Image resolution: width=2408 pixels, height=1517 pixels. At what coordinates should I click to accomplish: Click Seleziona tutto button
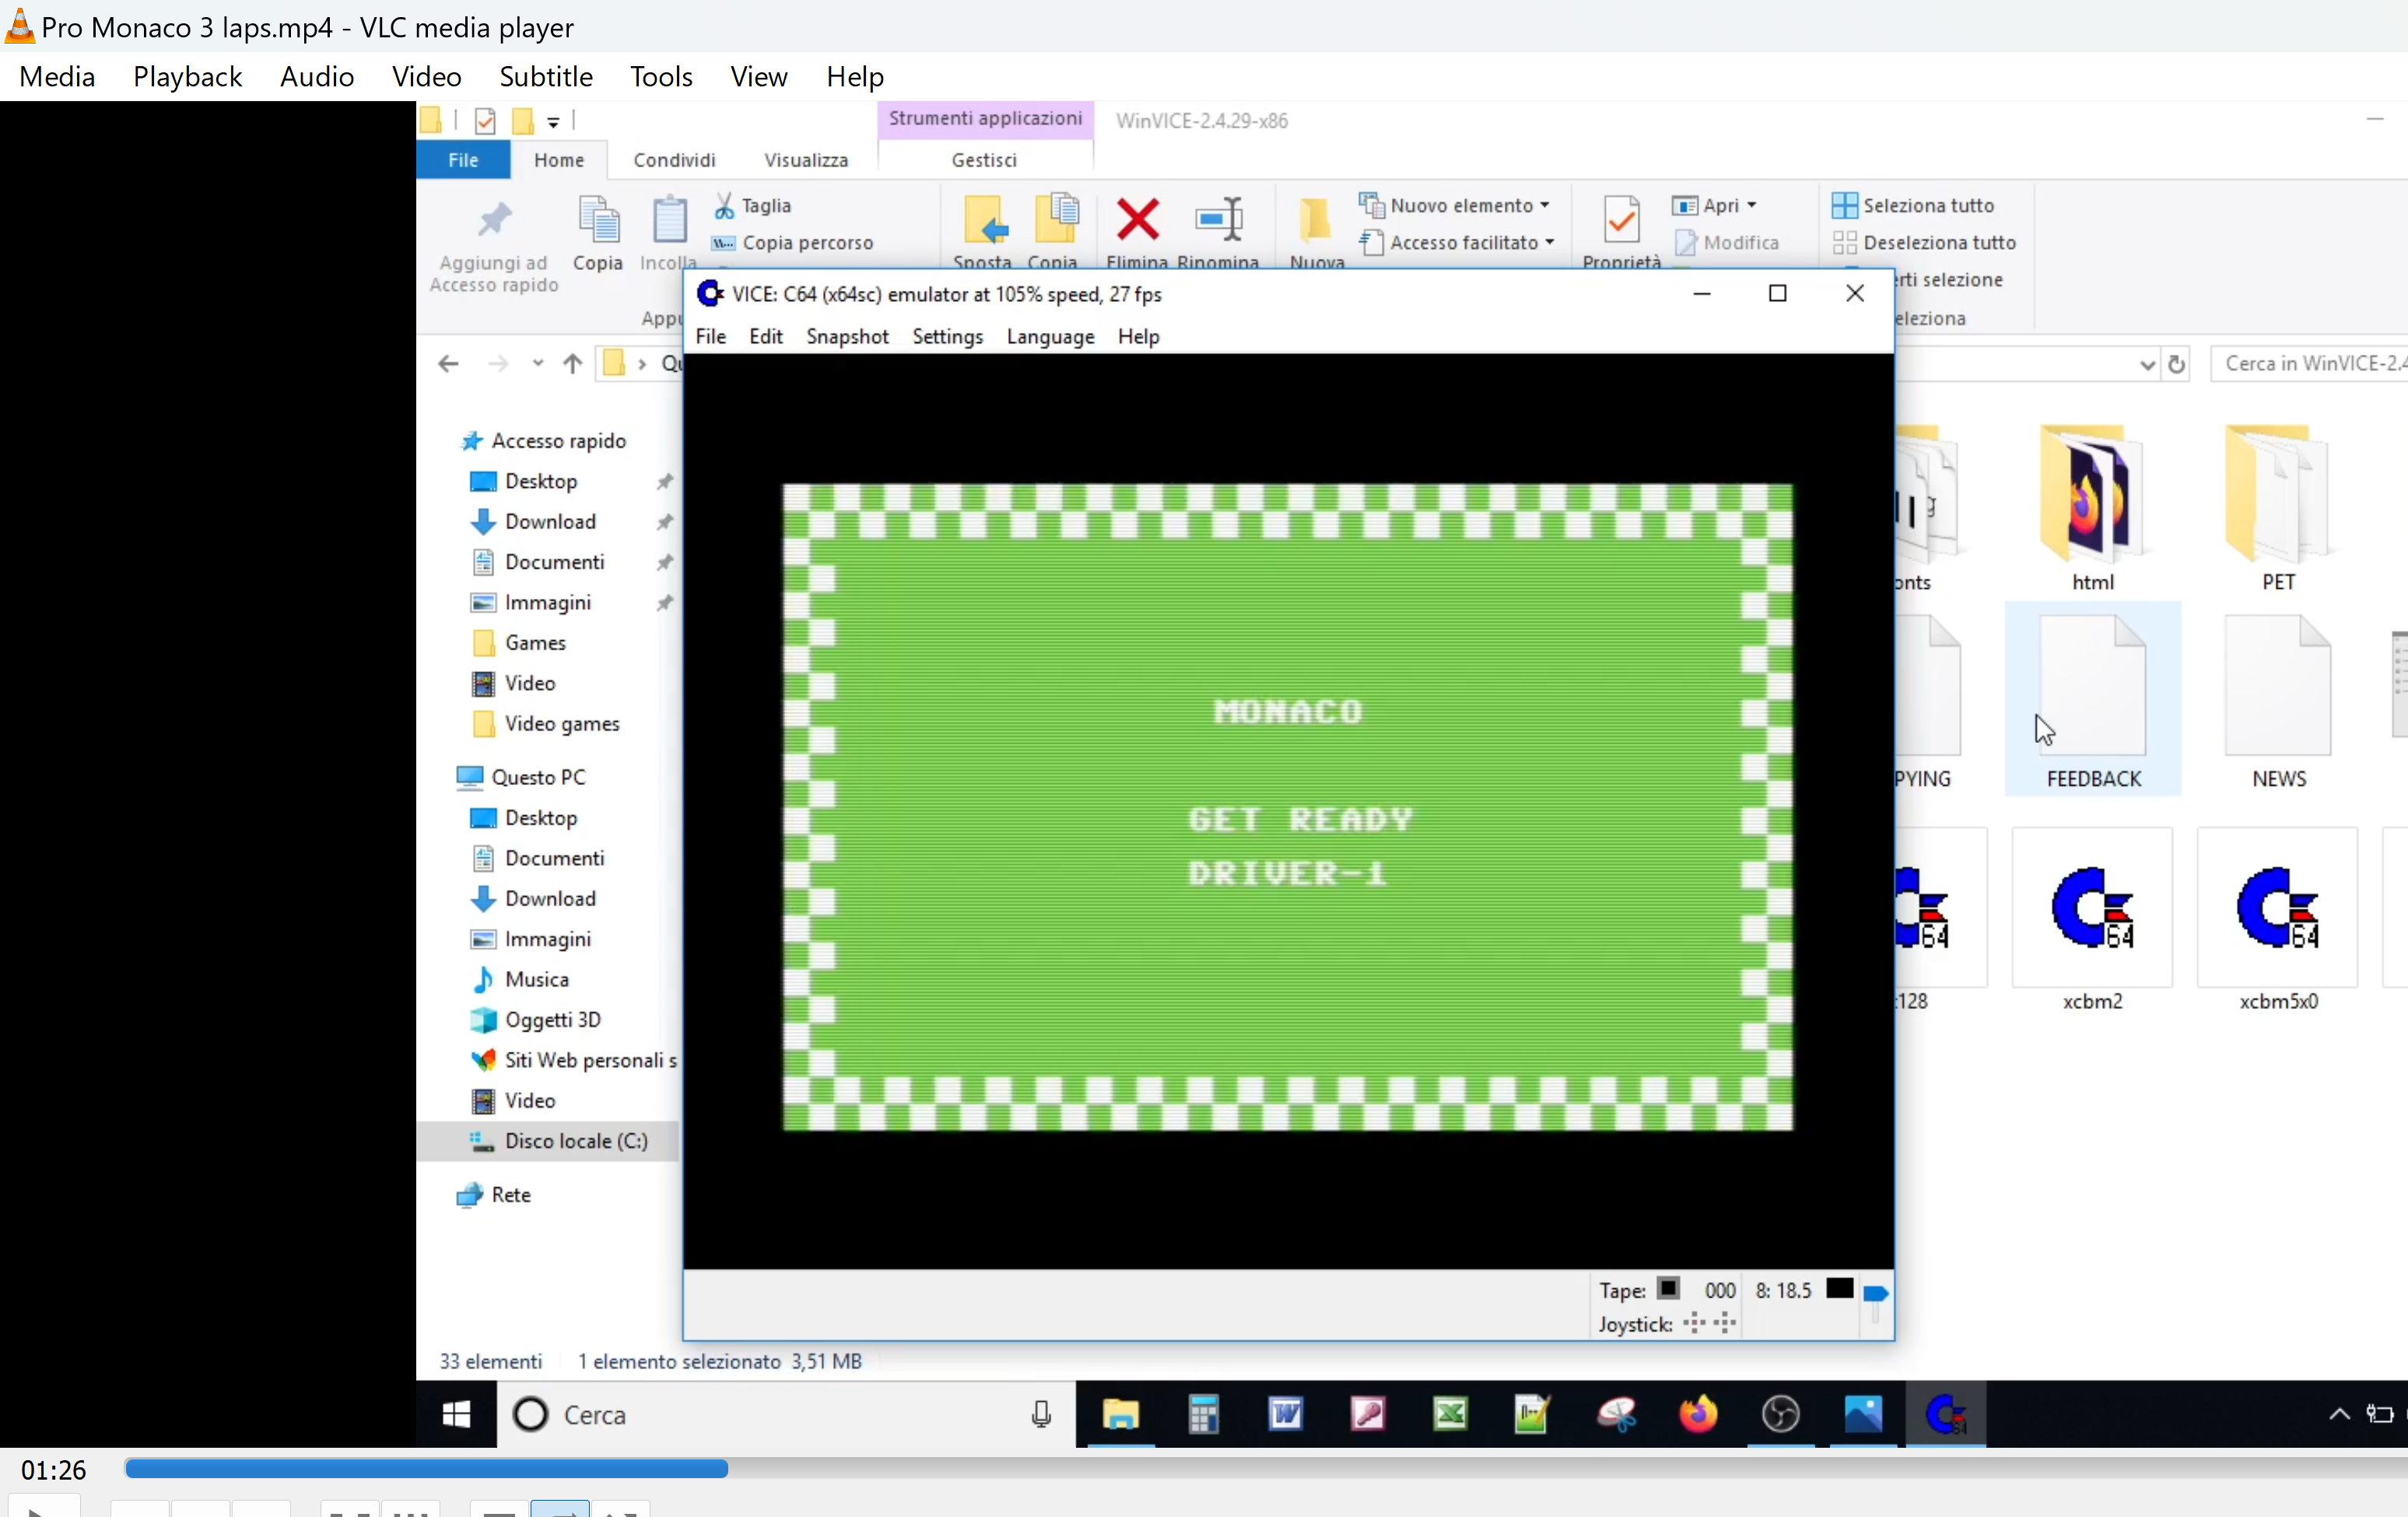[1913, 205]
